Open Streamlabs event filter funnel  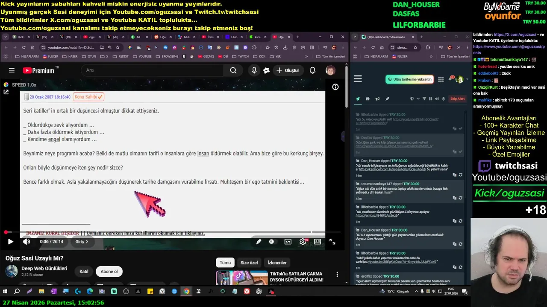424,99
